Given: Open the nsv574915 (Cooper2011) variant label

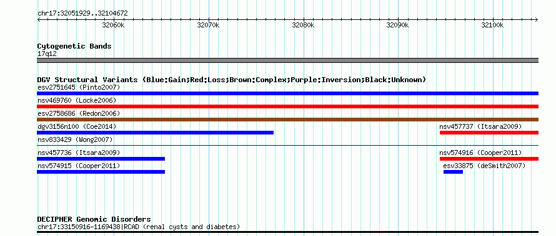Looking at the screenshot, I should click(79, 166).
